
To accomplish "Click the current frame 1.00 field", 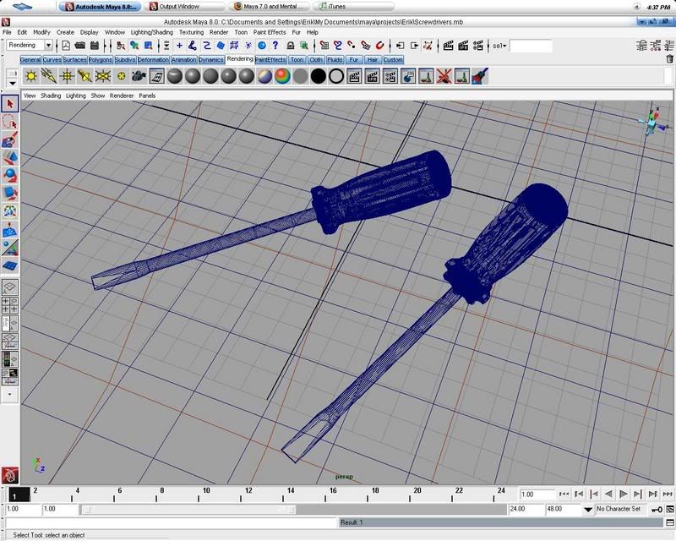I will [x=537, y=495].
